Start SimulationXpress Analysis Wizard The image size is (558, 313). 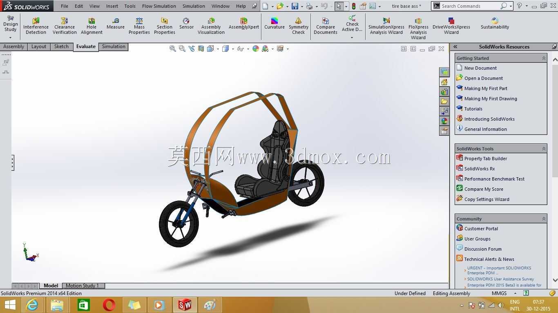coord(386,26)
